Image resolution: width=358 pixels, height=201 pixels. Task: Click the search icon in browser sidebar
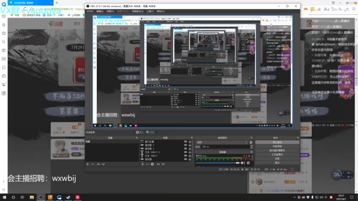[x=4, y=42]
